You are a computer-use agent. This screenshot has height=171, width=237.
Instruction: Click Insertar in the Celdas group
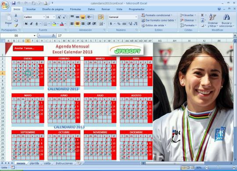coord(188,15)
